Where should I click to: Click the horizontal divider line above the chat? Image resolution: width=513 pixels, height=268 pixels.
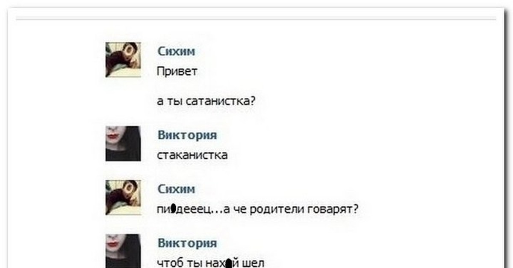(x=256, y=19)
